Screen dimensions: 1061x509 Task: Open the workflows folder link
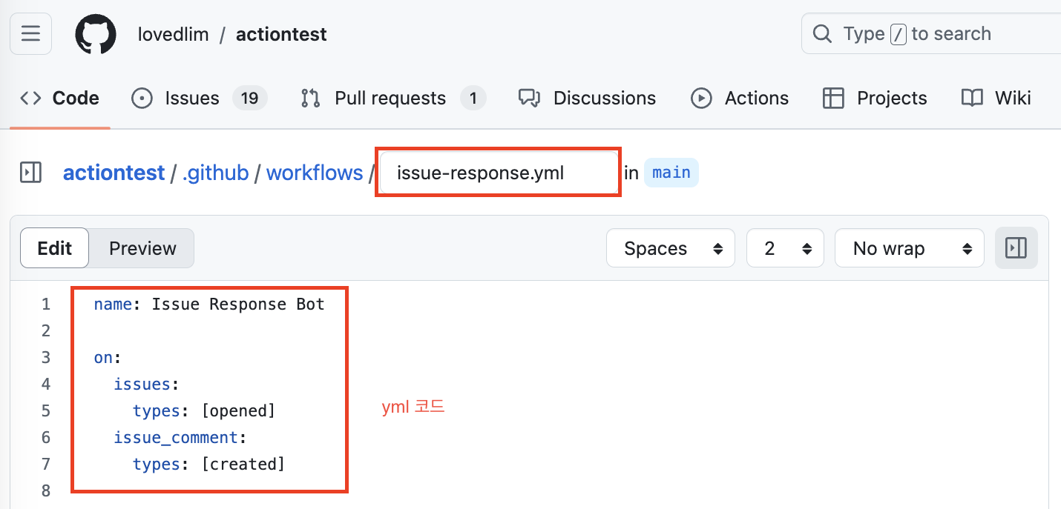314,172
